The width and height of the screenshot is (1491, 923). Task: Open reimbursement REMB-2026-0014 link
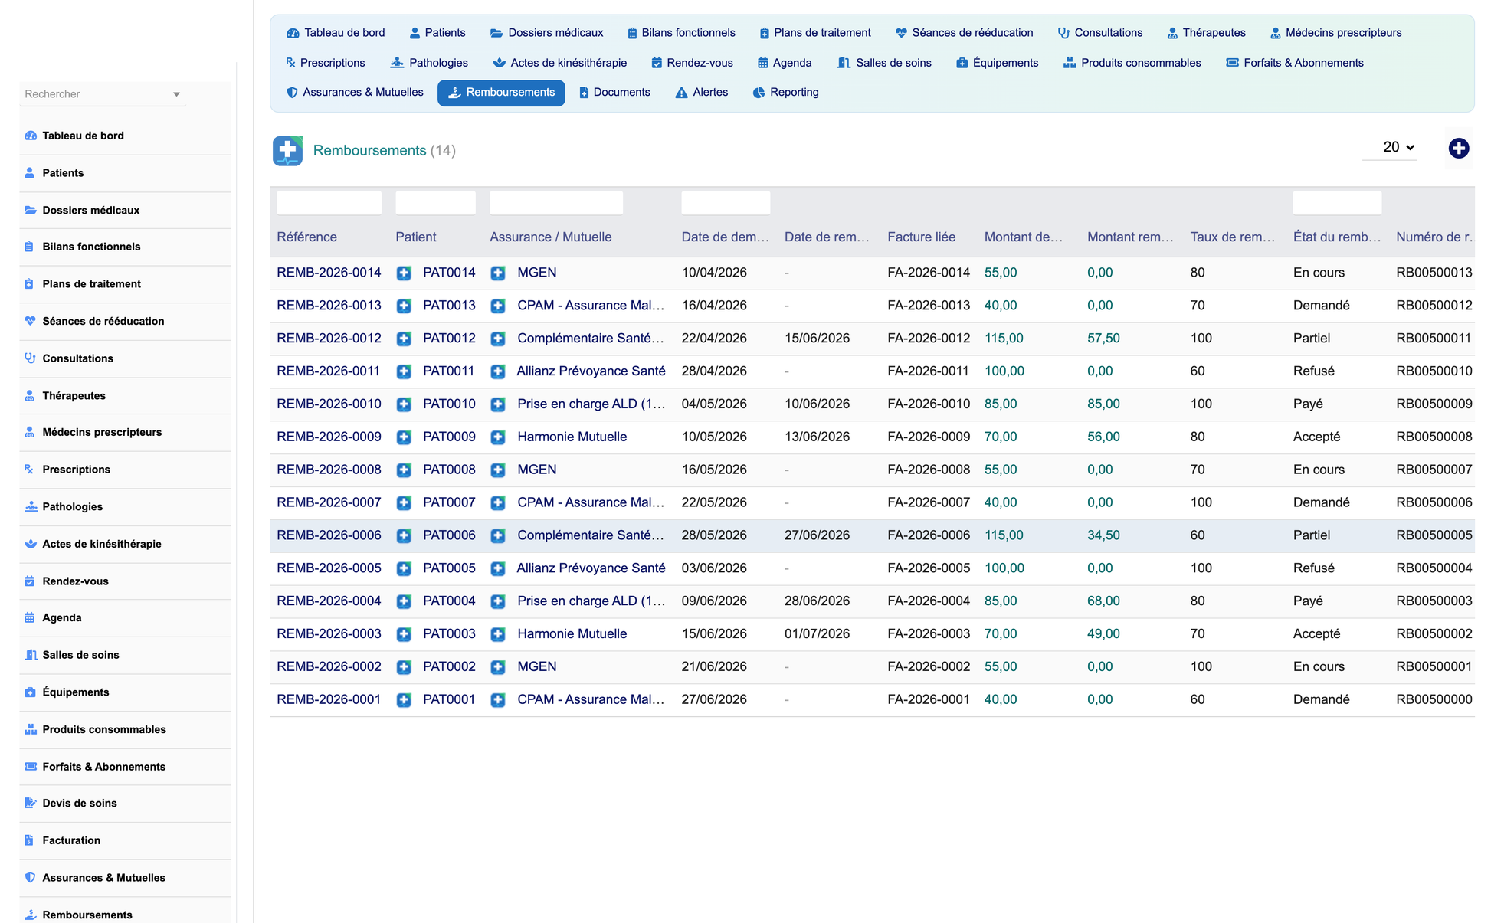click(x=329, y=273)
